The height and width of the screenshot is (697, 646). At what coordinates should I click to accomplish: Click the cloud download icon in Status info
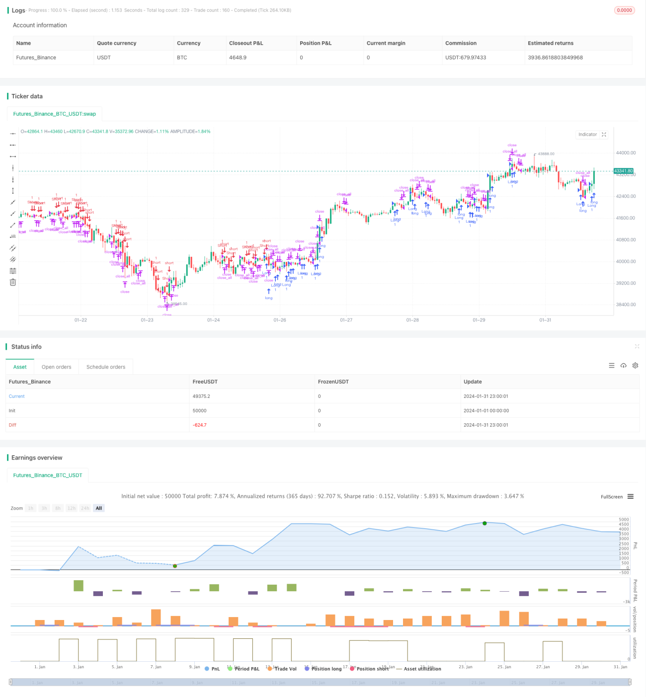coord(624,366)
